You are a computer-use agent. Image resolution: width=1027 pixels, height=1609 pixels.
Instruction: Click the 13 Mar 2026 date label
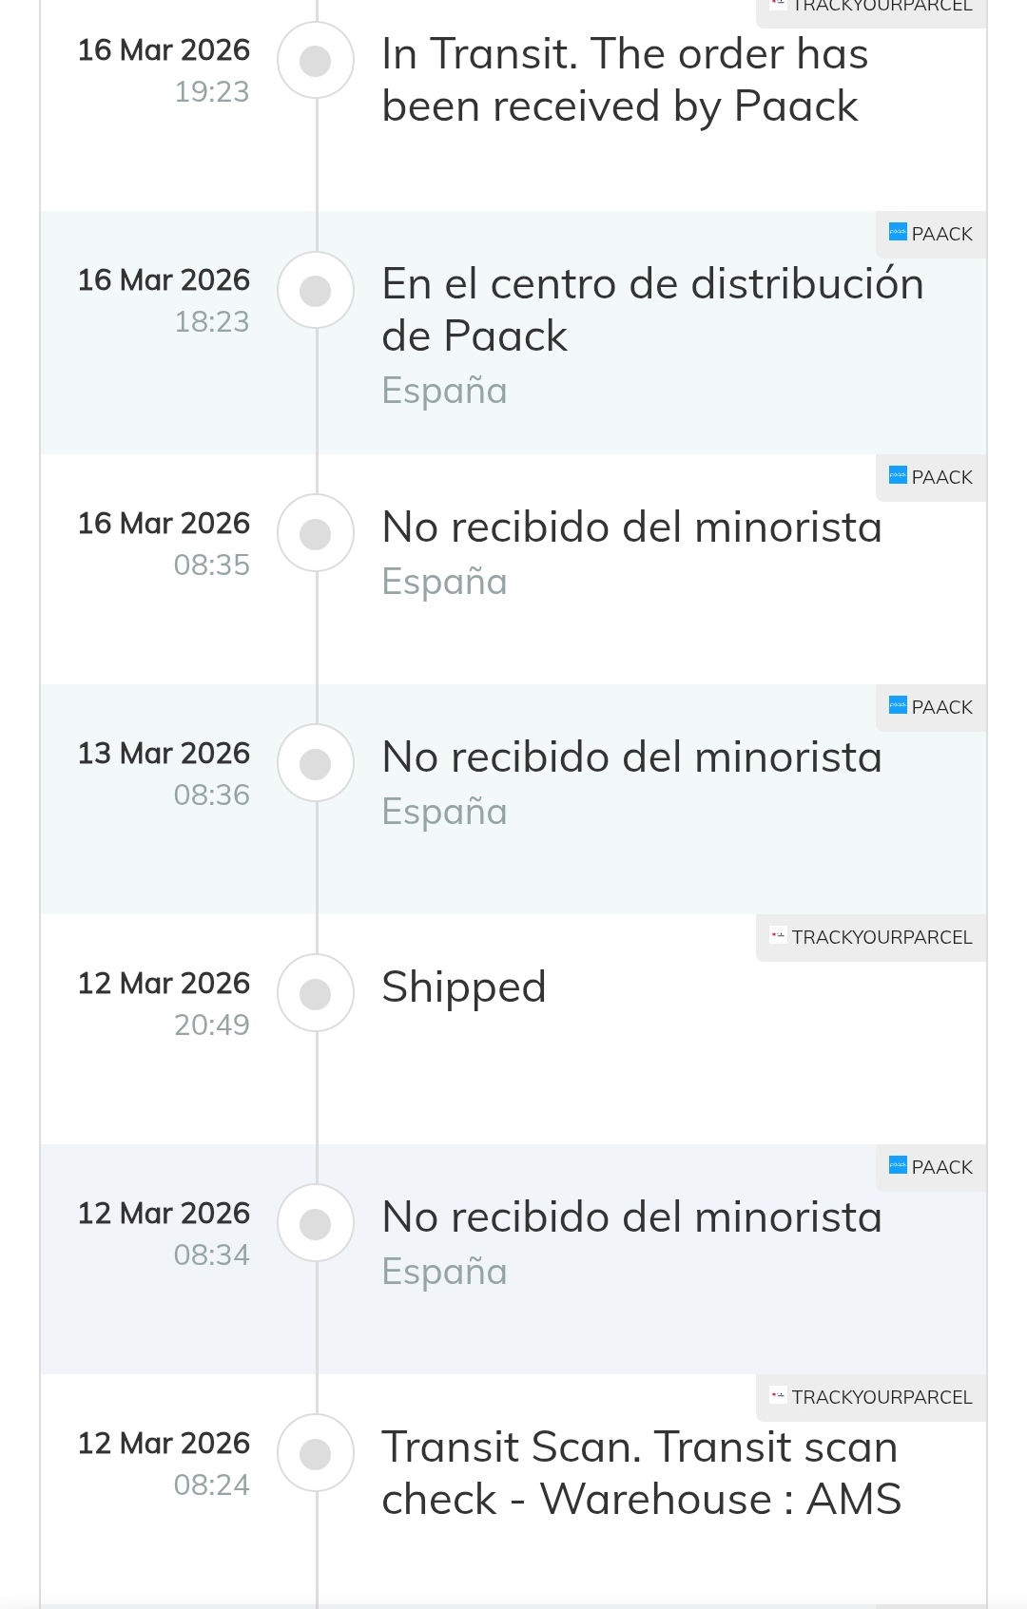[164, 754]
